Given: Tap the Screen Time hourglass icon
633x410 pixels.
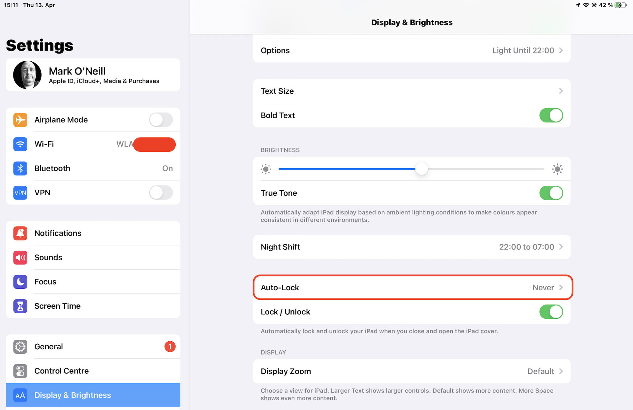Looking at the screenshot, I should click(20, 306).
